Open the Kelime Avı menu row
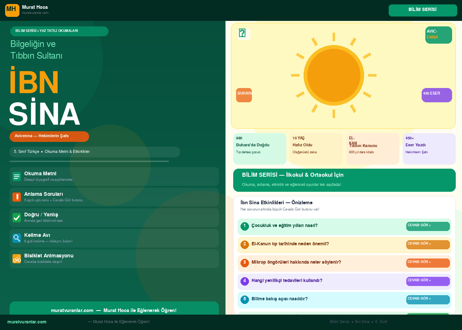Image resolution: width=462 pixels, height=330 pixels. pyautogui.click(x=114, y=238)
